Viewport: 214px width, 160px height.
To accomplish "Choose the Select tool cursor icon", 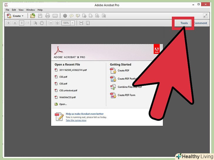I will (35, 23).
